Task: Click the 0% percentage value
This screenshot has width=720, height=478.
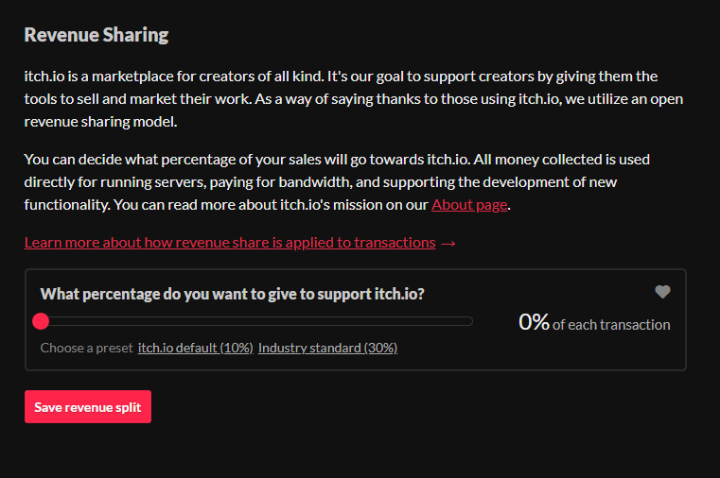Action: coord(534,322)
